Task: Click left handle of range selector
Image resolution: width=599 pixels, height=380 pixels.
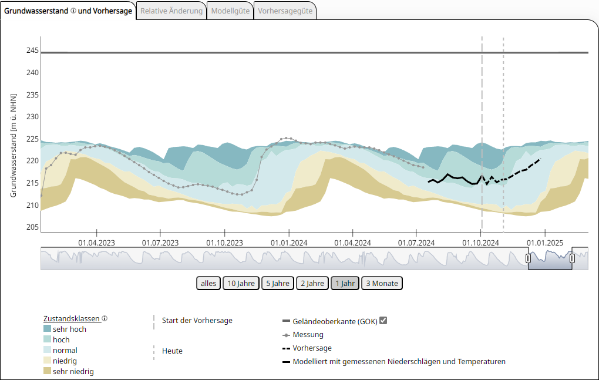Action: tap(528, 258)
